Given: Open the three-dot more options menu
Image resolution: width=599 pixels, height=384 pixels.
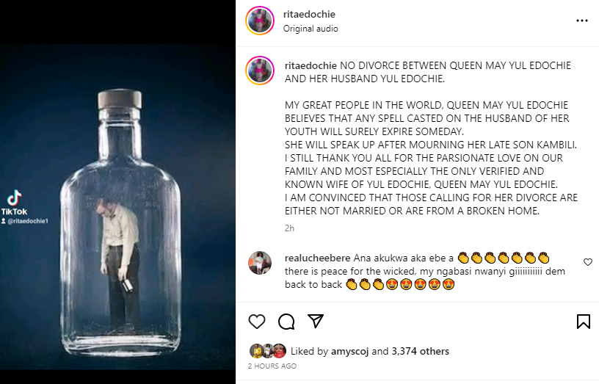Looking at the screenshot, I should click(x=582, y=21).
